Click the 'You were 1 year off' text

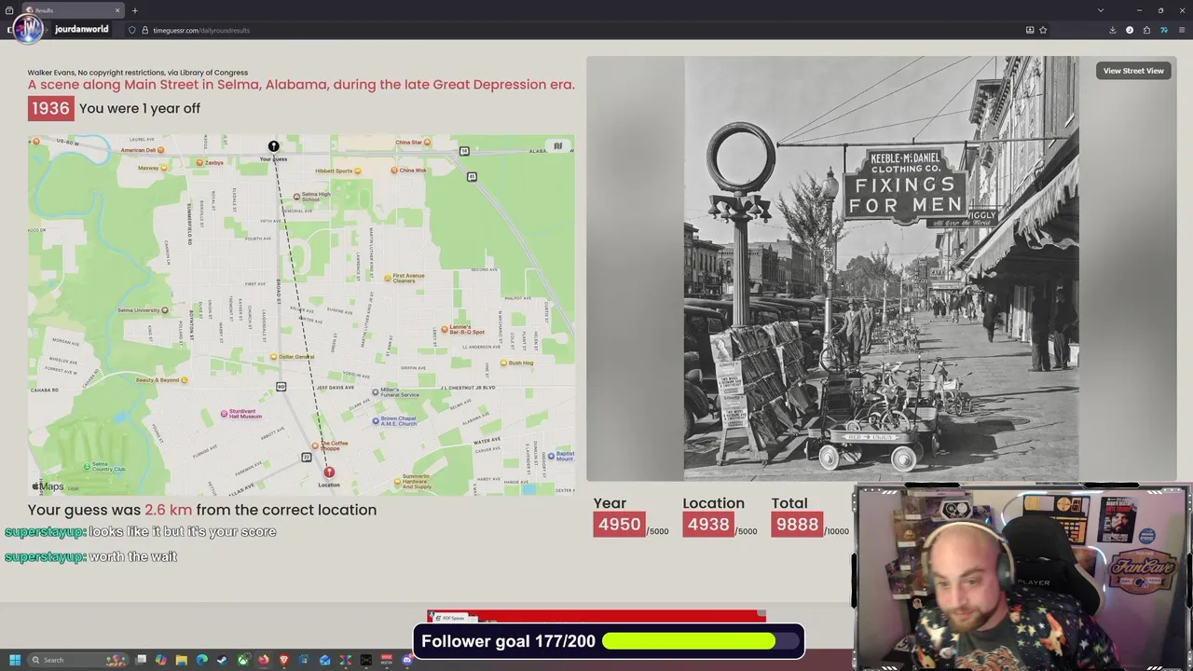(x=140, y=108)
